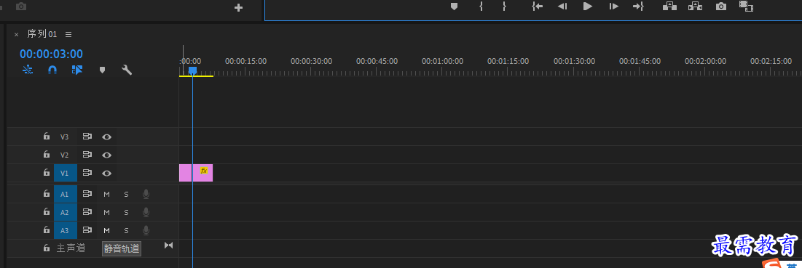Viewport: 802px width, 268px height.
Task: Add marker in timeline panel
Action: click(x=102, y=70)
